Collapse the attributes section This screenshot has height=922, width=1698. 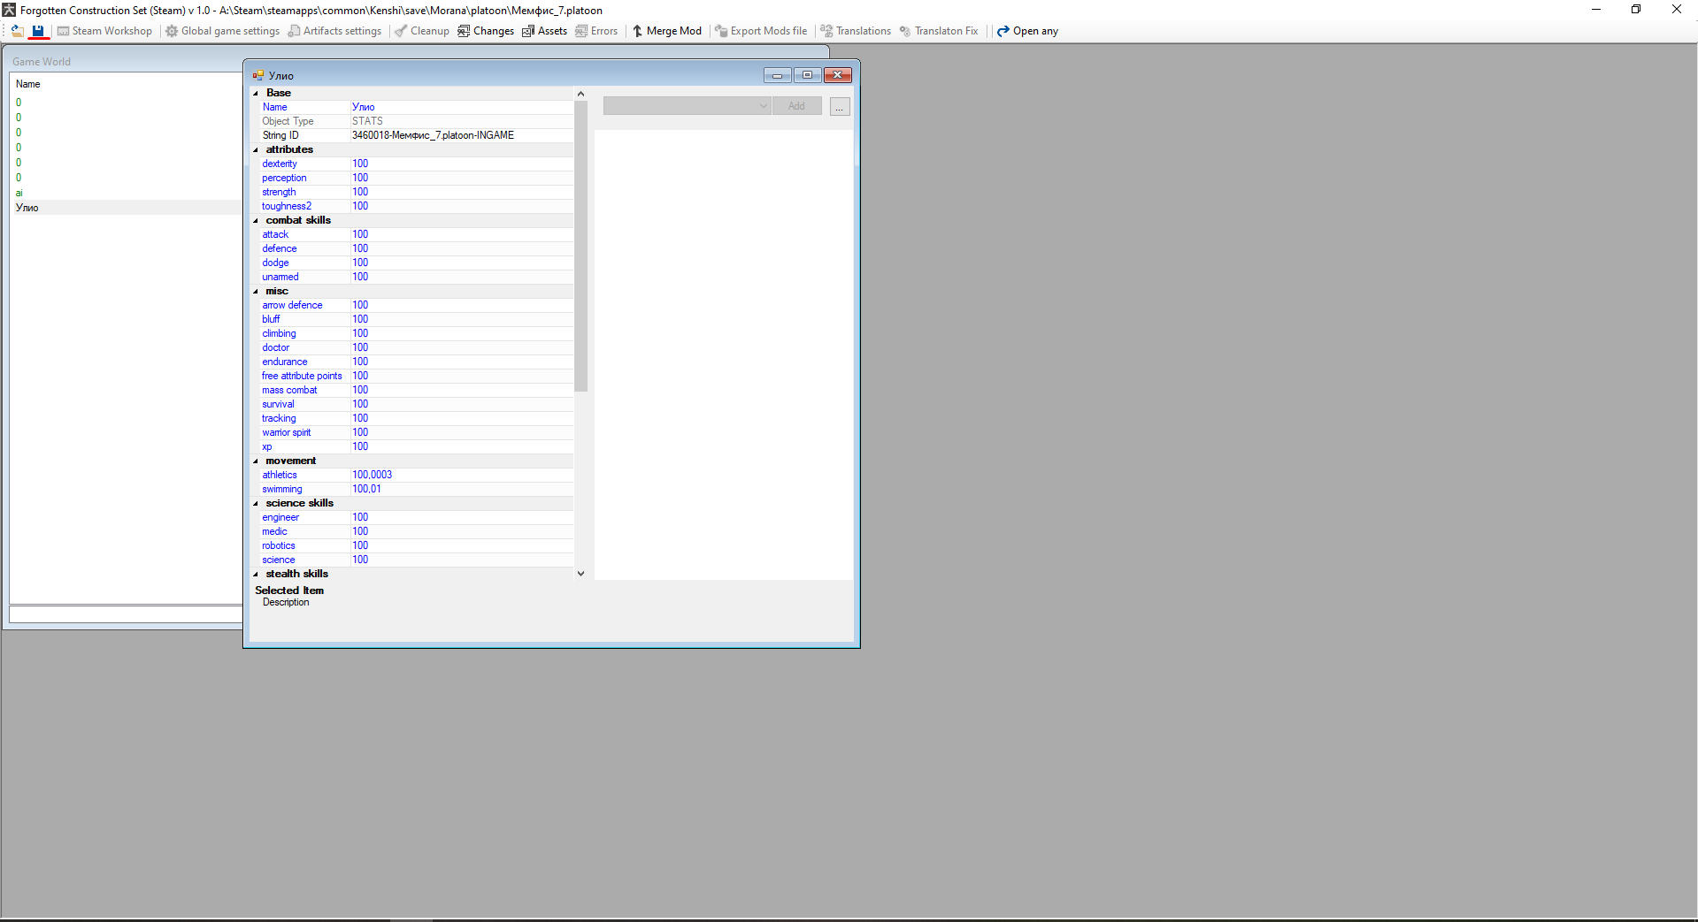257,150
